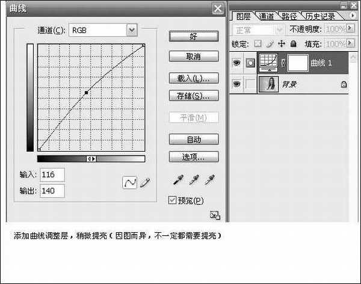Pick the gray point eyedropper
Image resolution: width=361 pixels, height=284 pixels.
click(x=194, y=179)
